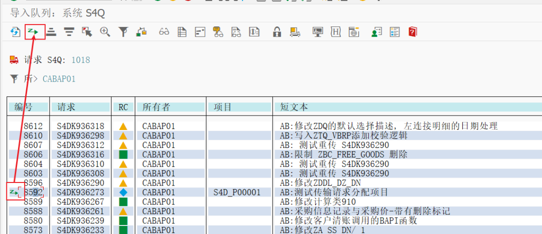Click the speech-bubble glasses icon
Viewport: 542px width, 234px height.
tap(218, 32)
